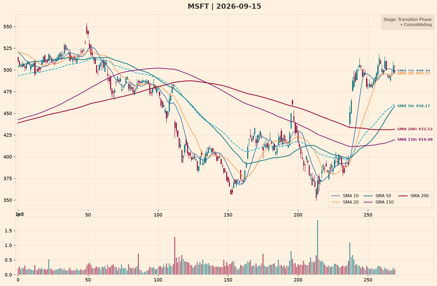Click the SMA 50: 458.17 value label
The image size is (437, 286).
414,106
